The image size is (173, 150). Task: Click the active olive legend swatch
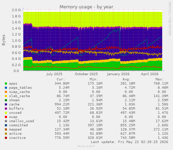click(6, 134)
